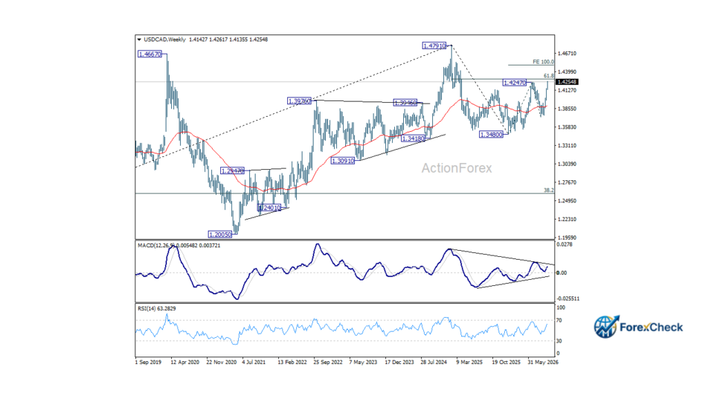714x402 pixels.
Task: Select the 1.46670 price label
Action: [x=149, y=54]
